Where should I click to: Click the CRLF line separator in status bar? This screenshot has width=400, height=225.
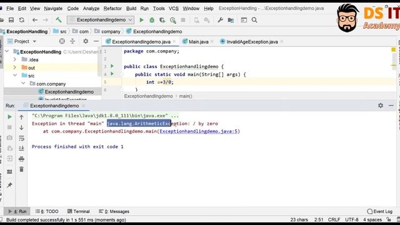coord(334,219)
